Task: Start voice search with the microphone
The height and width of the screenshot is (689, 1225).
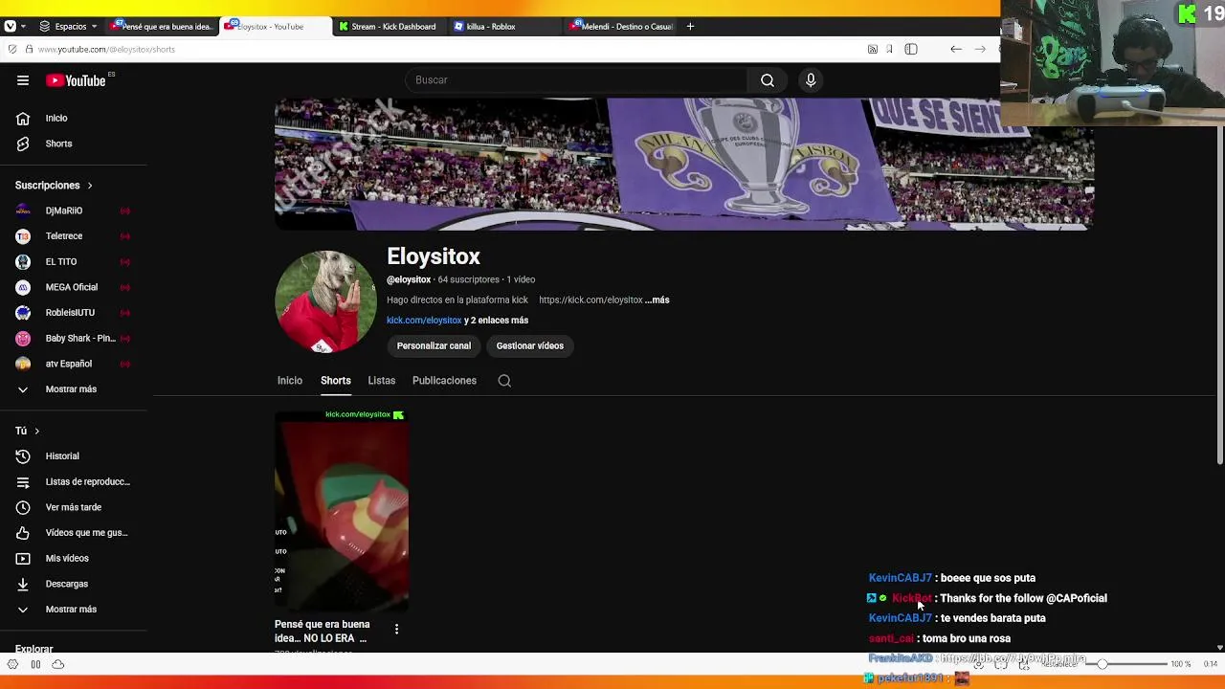Action: (811, 80)
